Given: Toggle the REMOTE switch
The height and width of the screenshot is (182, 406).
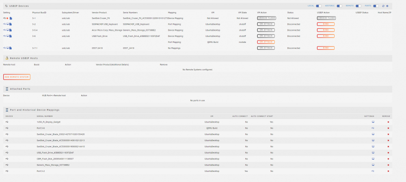Looking at the screenshot, I should point(358,6).
